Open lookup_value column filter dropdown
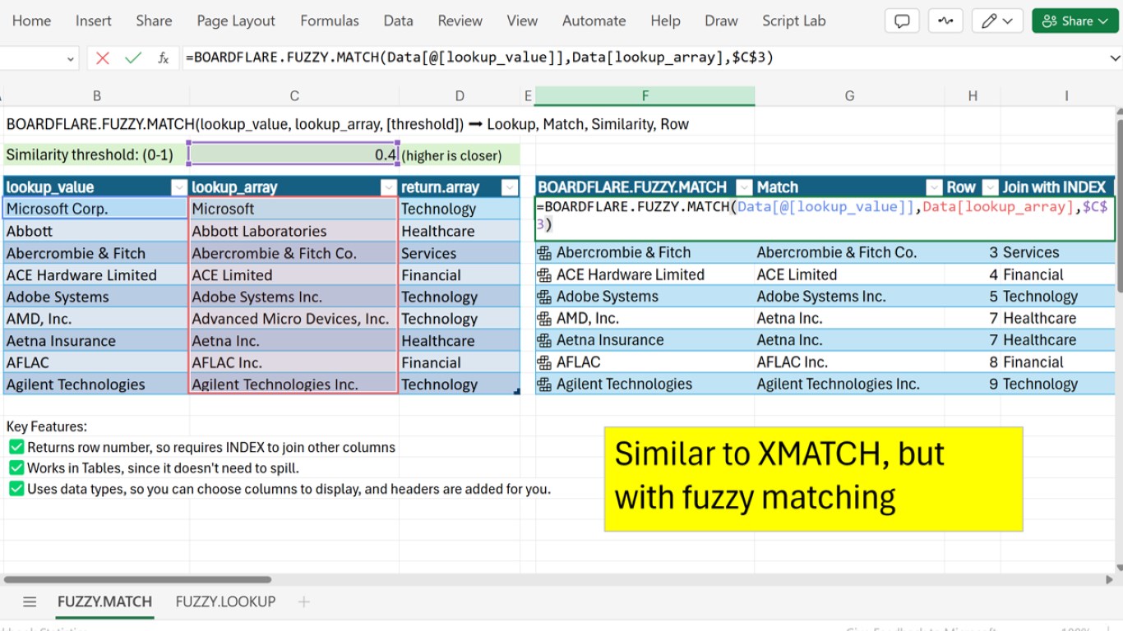Viewport: 1123px width, 631px height. (x=178, y=187)
